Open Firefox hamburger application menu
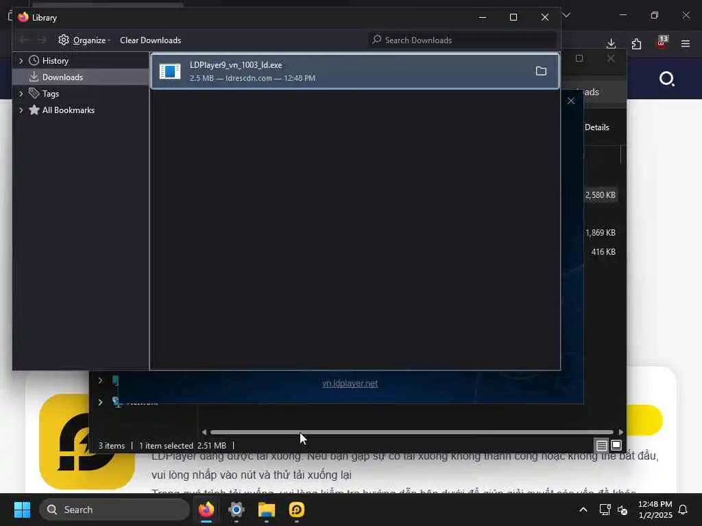This screenshot has width=702, height=526. pyautogui.click(x=686, y=44)
